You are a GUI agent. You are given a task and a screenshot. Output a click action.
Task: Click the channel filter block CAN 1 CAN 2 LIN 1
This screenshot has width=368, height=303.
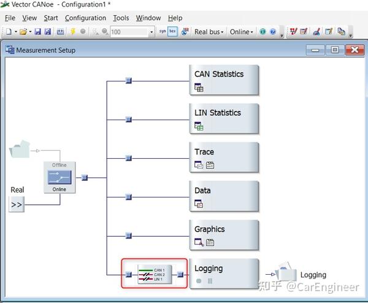point(155,274)
